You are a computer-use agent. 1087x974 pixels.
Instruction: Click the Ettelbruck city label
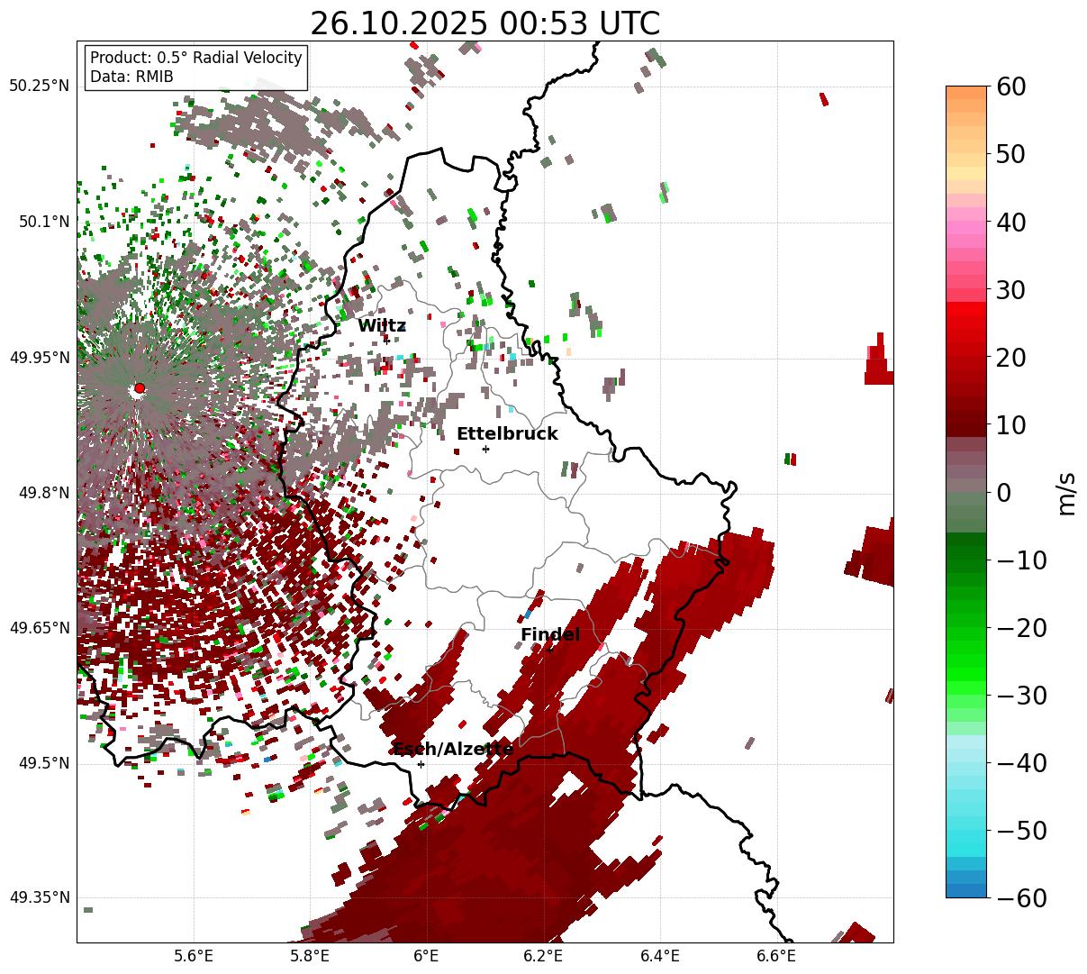coord(507,434)
